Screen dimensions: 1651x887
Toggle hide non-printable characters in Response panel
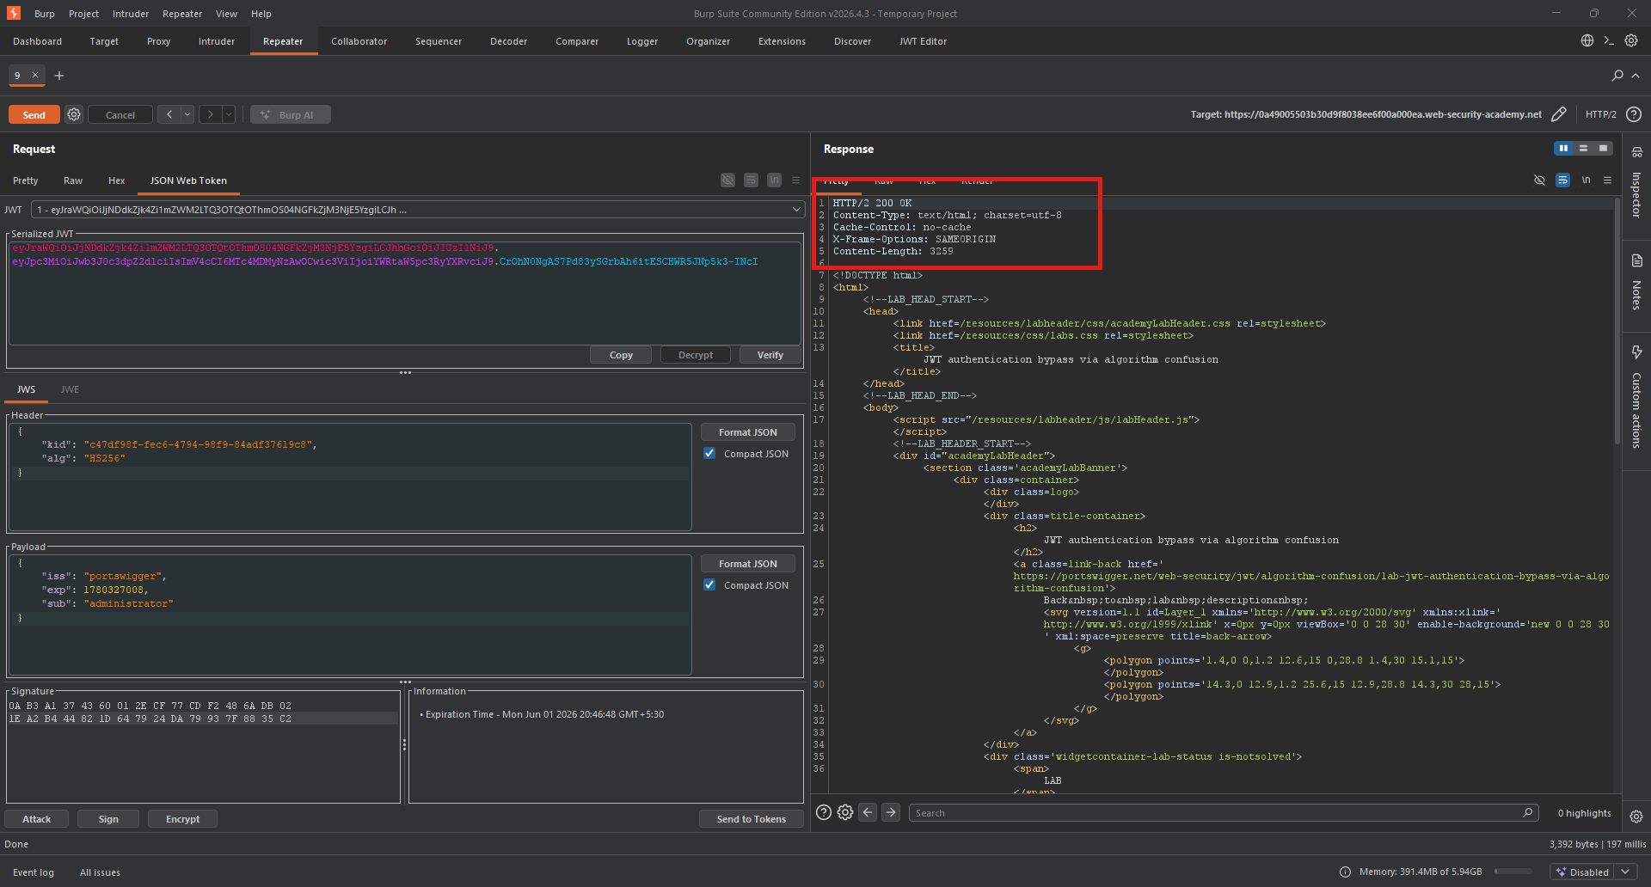click(1539, 180)
